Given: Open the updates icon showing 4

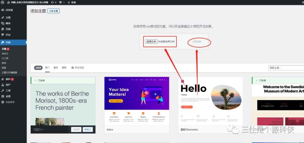Looking at the screenshot, I should pos(52,3).
